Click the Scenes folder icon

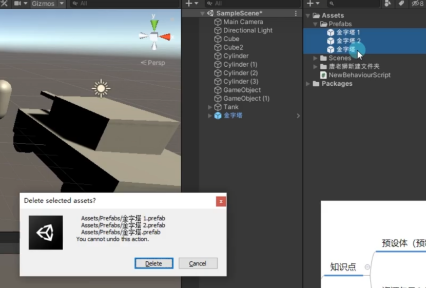coord(323,58)
